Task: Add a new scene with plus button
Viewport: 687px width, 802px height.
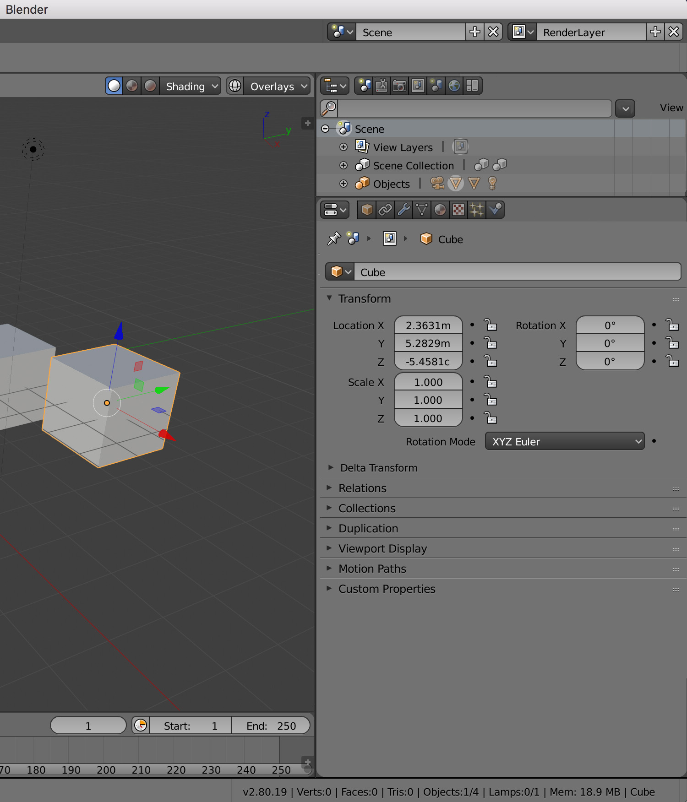Action: [475, 32]
